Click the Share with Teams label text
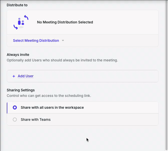Image resolution: width=168 pixels, height=151 pixels. [x=36, y=120]
